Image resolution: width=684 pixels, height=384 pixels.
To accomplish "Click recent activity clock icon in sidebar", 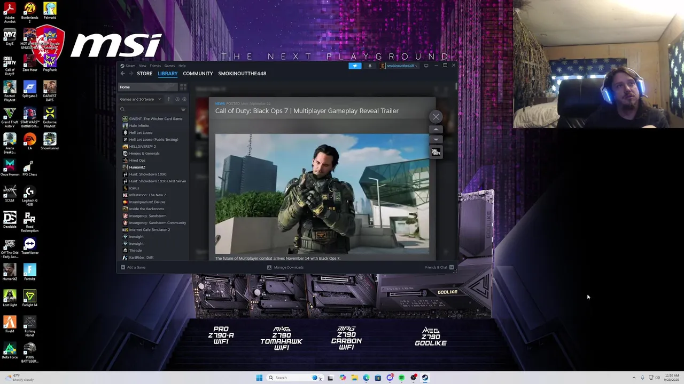I will click(x=177, y=99).
